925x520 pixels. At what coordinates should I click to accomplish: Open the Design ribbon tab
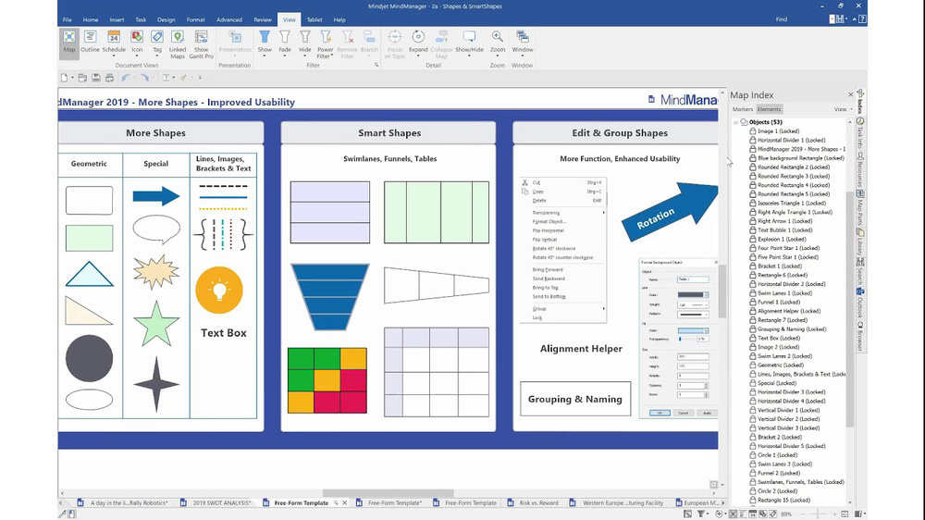tap(166, 19)
